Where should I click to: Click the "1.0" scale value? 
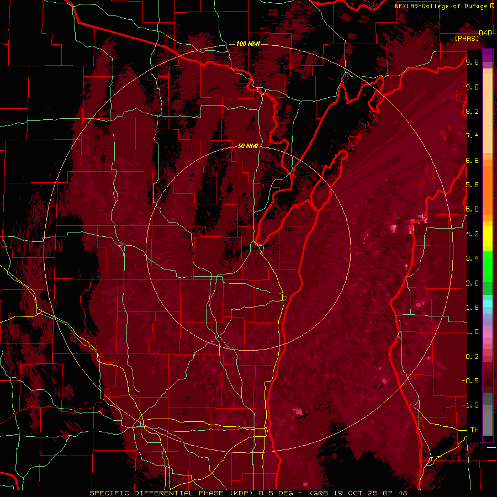[x=472, y=331]
